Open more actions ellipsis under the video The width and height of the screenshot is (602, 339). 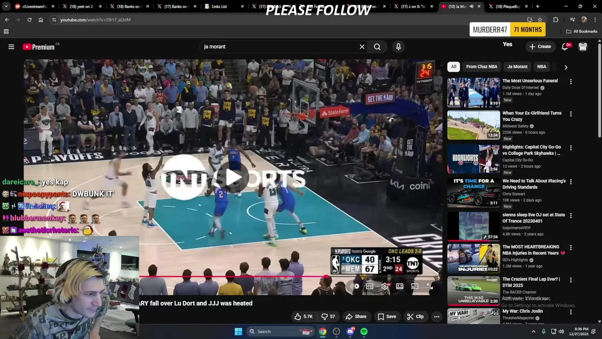coord(436,316)
